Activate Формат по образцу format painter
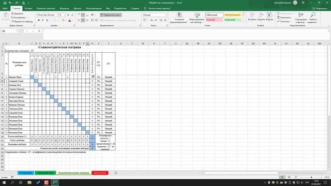Image resolution: width=331 pixels, height=186 pixels. [x=22, y=21]
